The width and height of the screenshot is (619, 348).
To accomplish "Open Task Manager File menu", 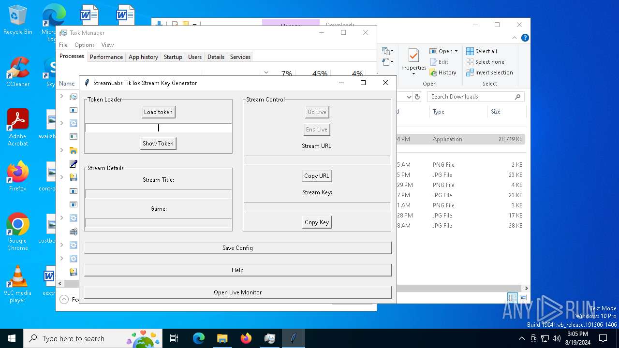I will pyautogui.click(x=63, y=45).
